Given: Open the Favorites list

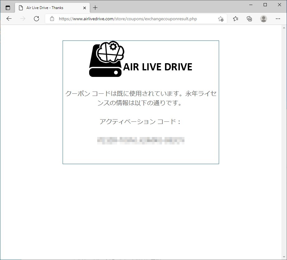Looking at the screenshot, I should (x=236, y=19).
